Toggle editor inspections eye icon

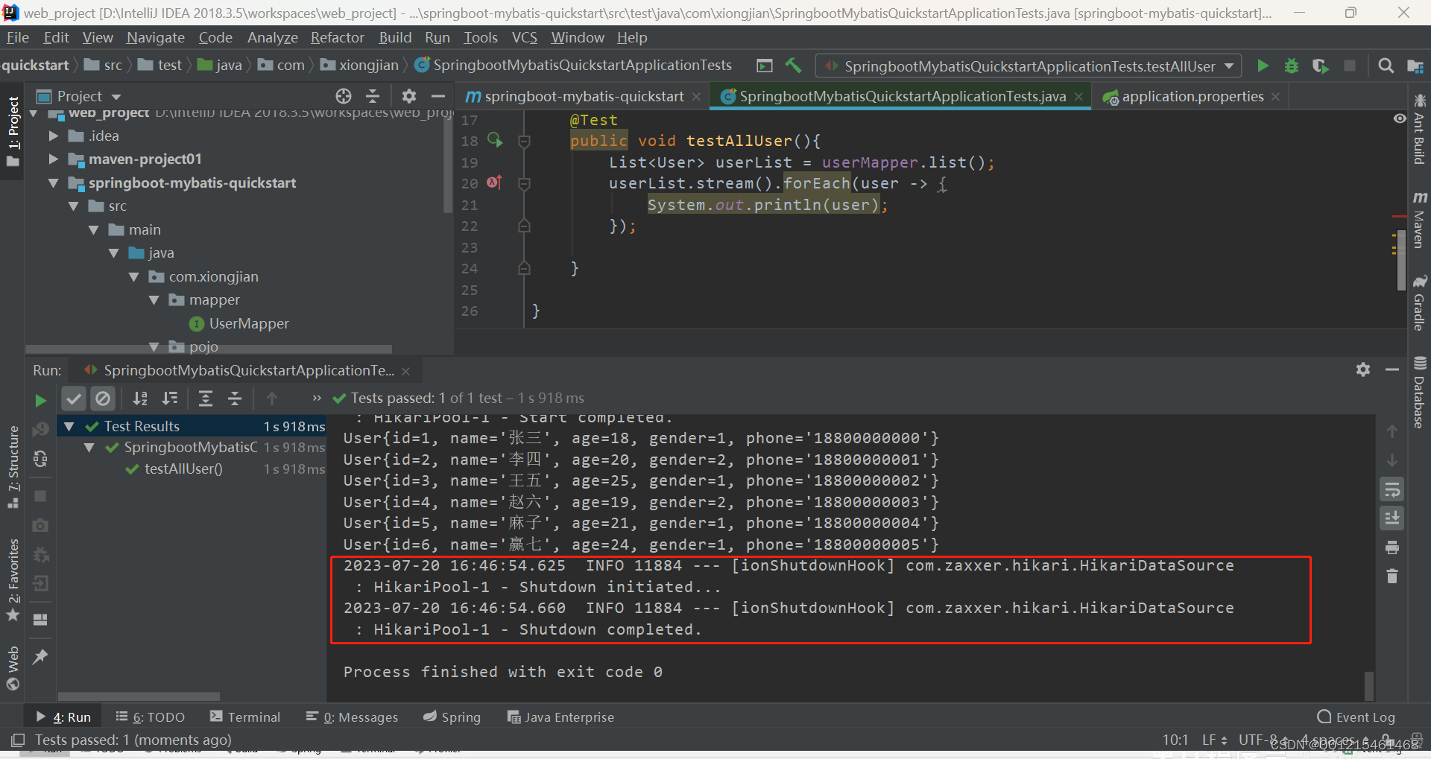(x=1400, y=118)
